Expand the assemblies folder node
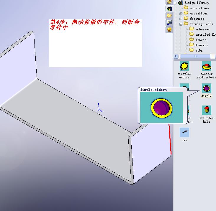 click(181, 14)
